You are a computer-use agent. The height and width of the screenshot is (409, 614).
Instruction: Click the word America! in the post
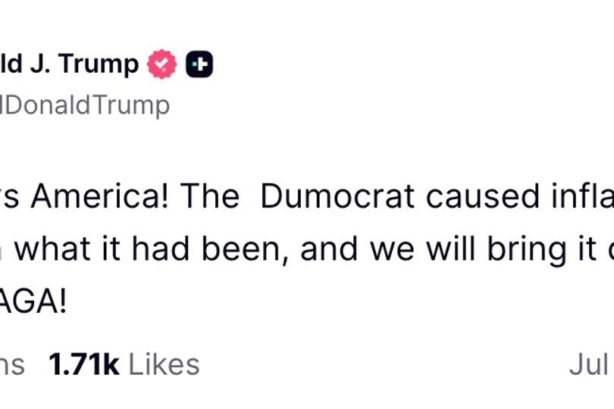pos(100,195)
